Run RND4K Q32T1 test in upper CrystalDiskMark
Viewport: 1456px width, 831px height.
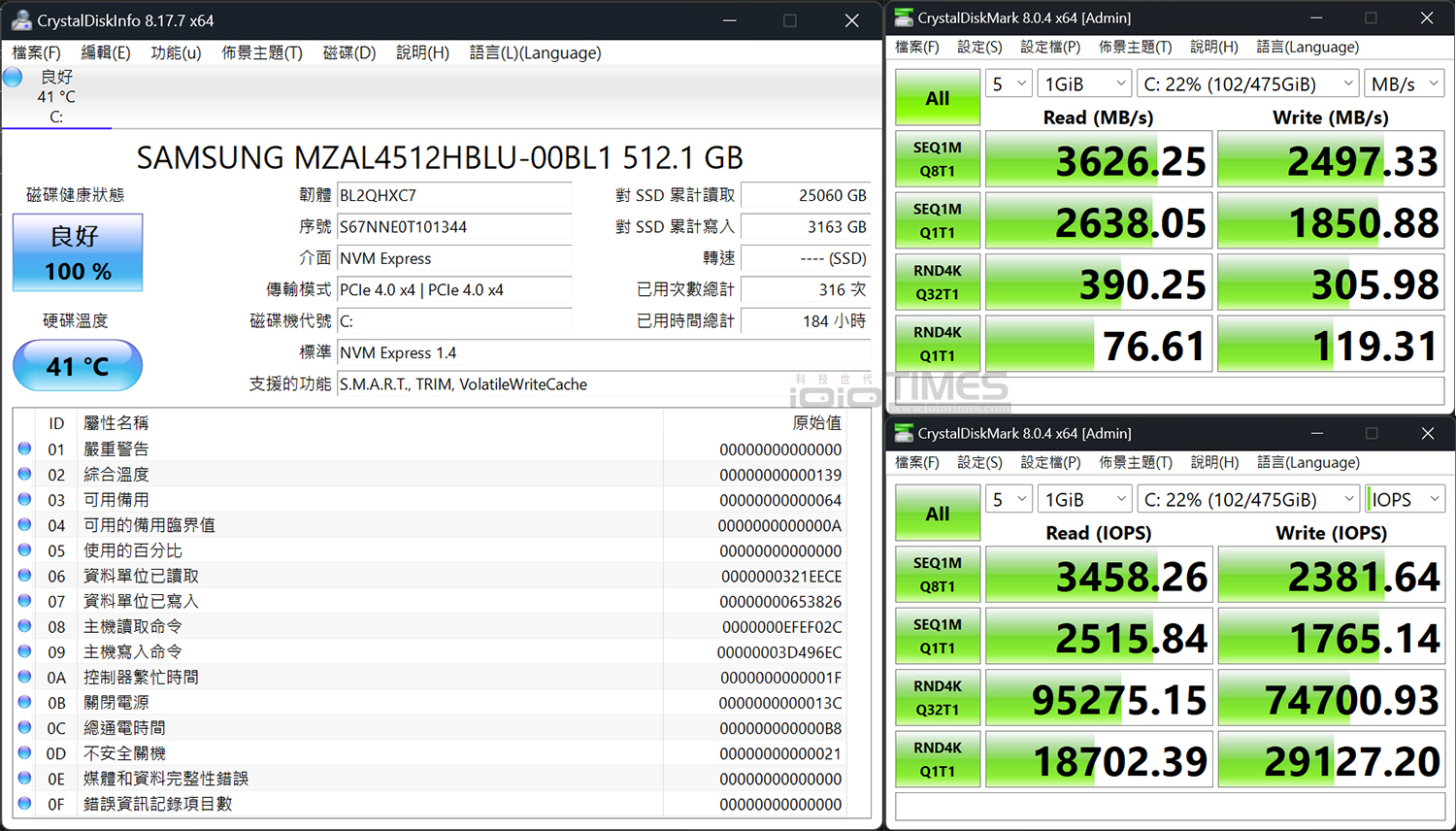(x=938, y=282)
